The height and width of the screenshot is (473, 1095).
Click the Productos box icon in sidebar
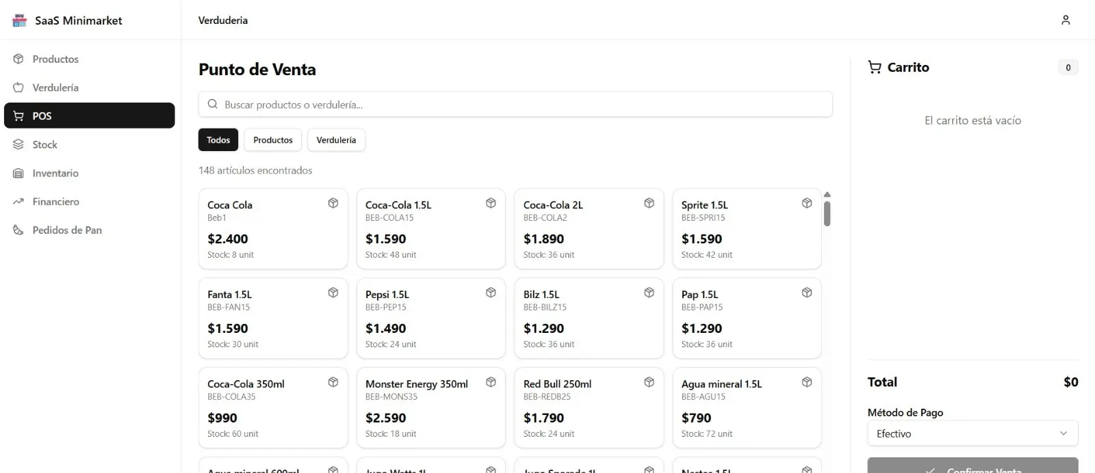point(18,59)
